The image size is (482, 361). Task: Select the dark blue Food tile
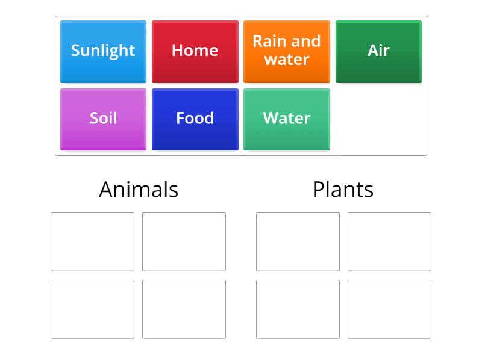(x=195, y=119)
